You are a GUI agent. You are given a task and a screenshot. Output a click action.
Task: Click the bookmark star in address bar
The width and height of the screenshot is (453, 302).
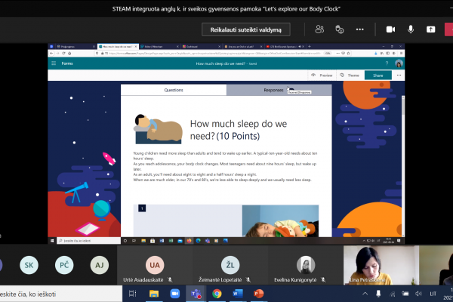point(348,53)
